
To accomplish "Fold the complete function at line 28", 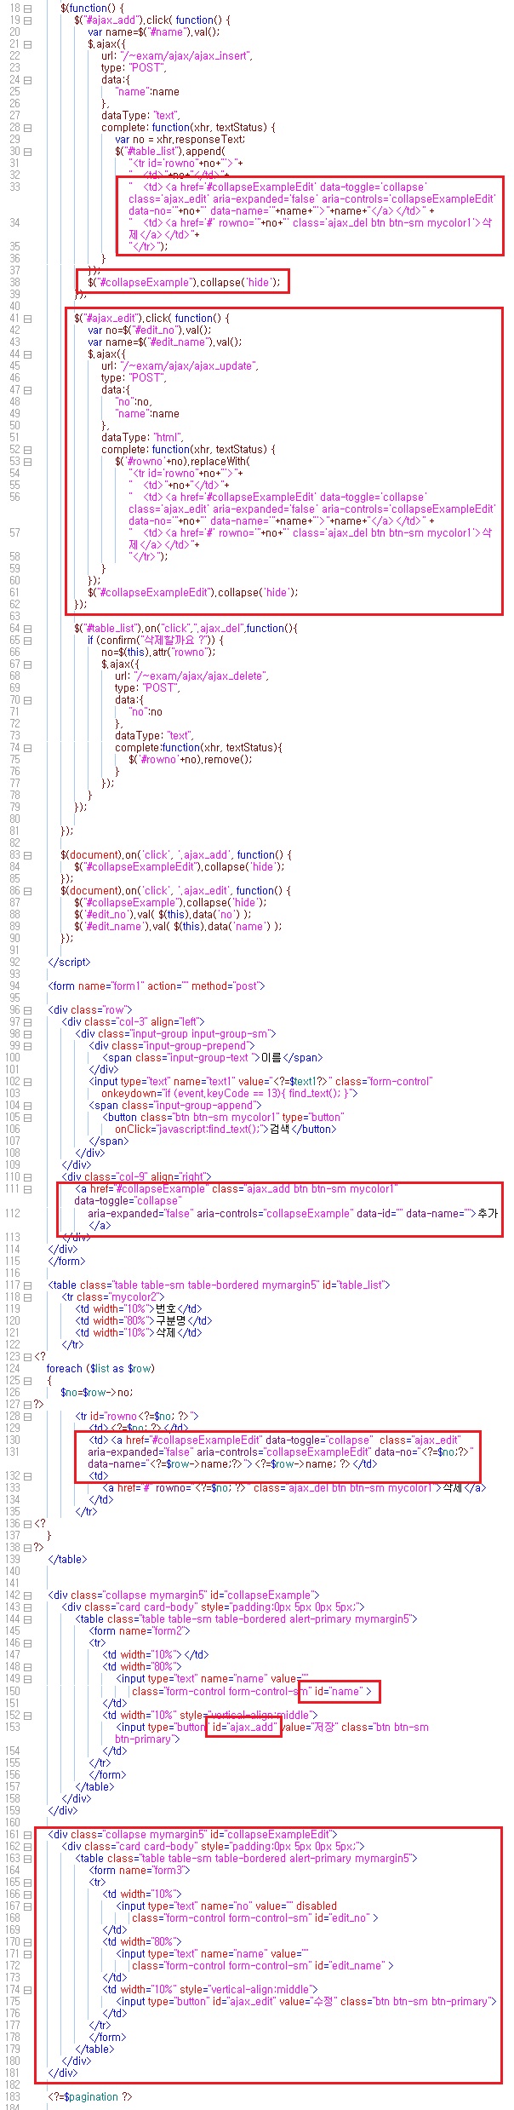I will (27, 128).
